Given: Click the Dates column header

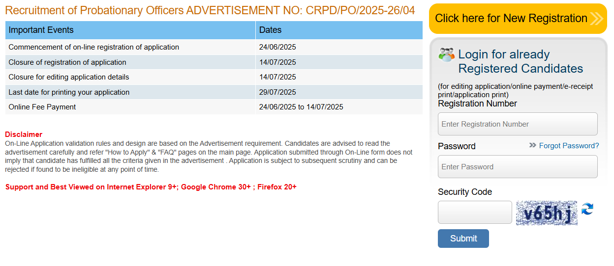Looking at the screenshot, I should (x=338, y=30).
